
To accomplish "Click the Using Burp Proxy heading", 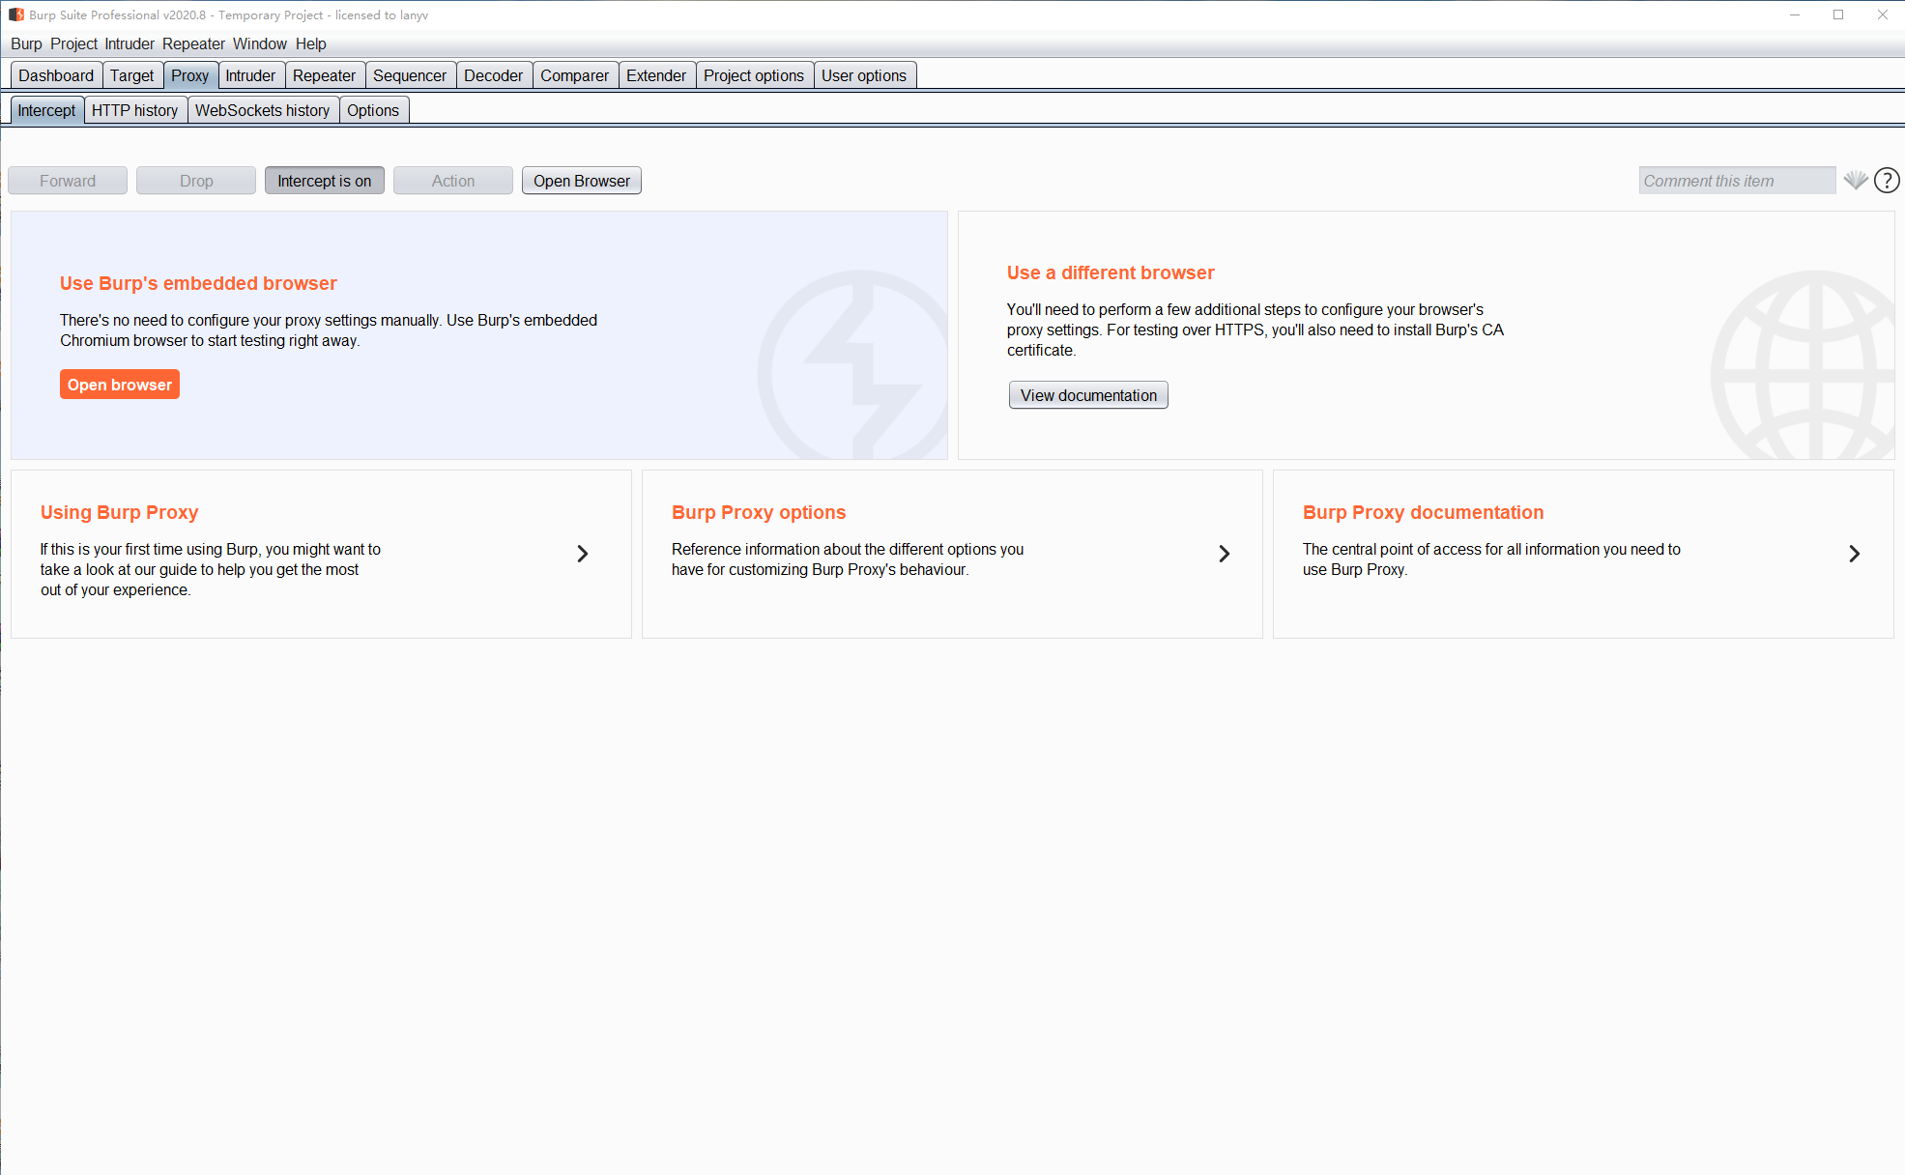I will pos(120,512).
